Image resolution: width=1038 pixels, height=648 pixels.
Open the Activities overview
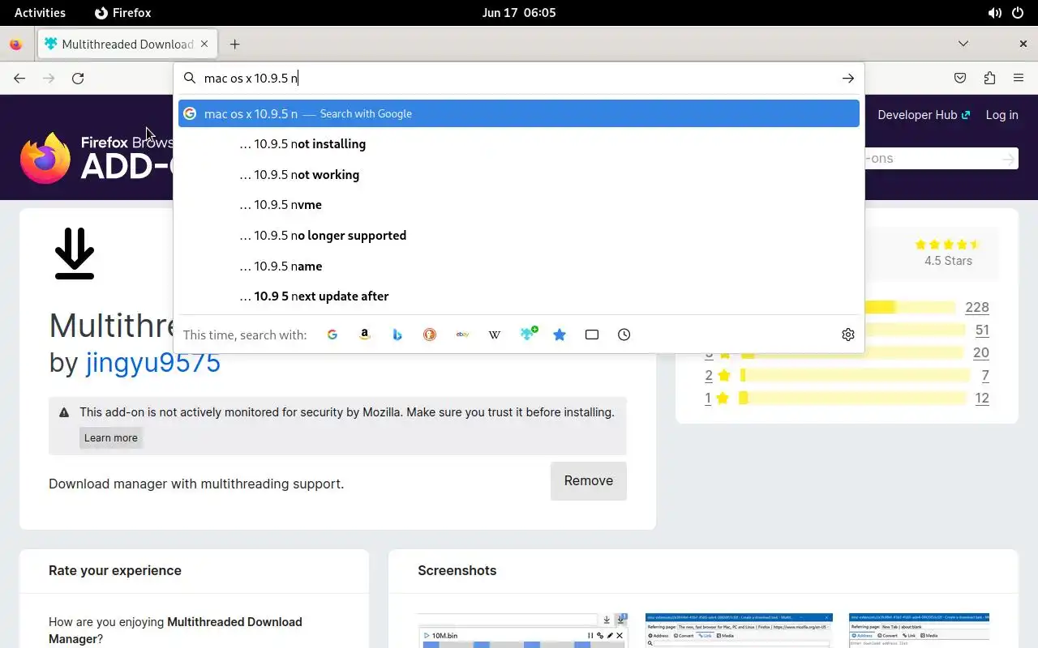pyautogui.click(x=40, y=13)
